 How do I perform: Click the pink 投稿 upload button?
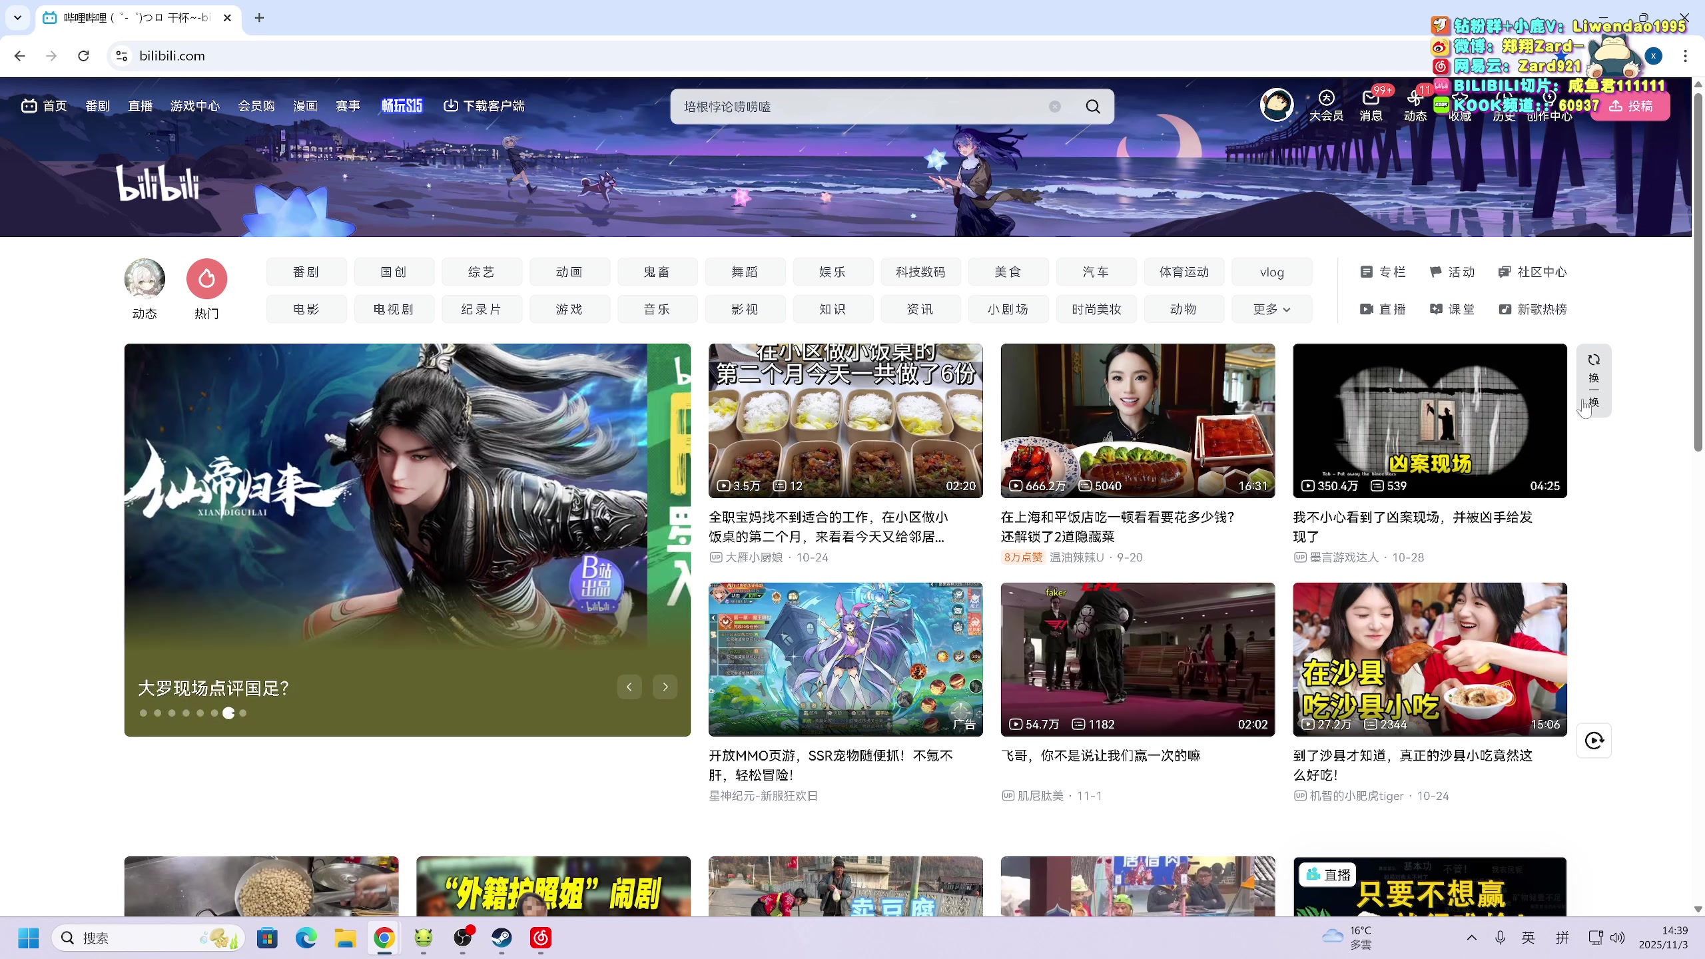1630,106
